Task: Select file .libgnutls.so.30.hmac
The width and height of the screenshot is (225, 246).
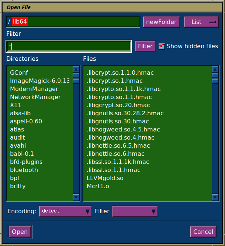Action: point(148,121)
